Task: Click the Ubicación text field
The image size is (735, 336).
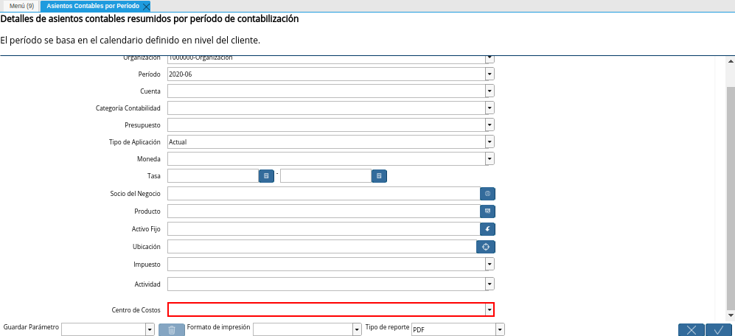Action: pos(322,247)
